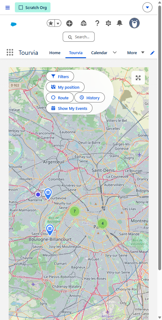Click the Argenteuil map label
The height and width of the screenshot is (320, 162).
pyautogui.click(x=54, y=162)
